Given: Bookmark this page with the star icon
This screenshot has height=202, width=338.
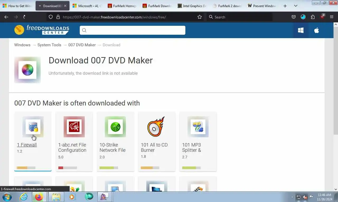Looking at the screenshot, I should click(x=200, y=17).
